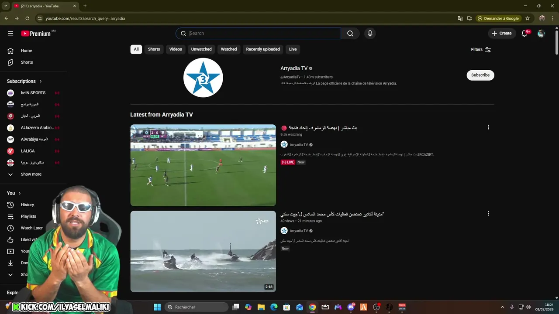Viewport: 559px width, 314px height.
Task: Reload the page
Action: pyautogui.click(x=27, y=18)
